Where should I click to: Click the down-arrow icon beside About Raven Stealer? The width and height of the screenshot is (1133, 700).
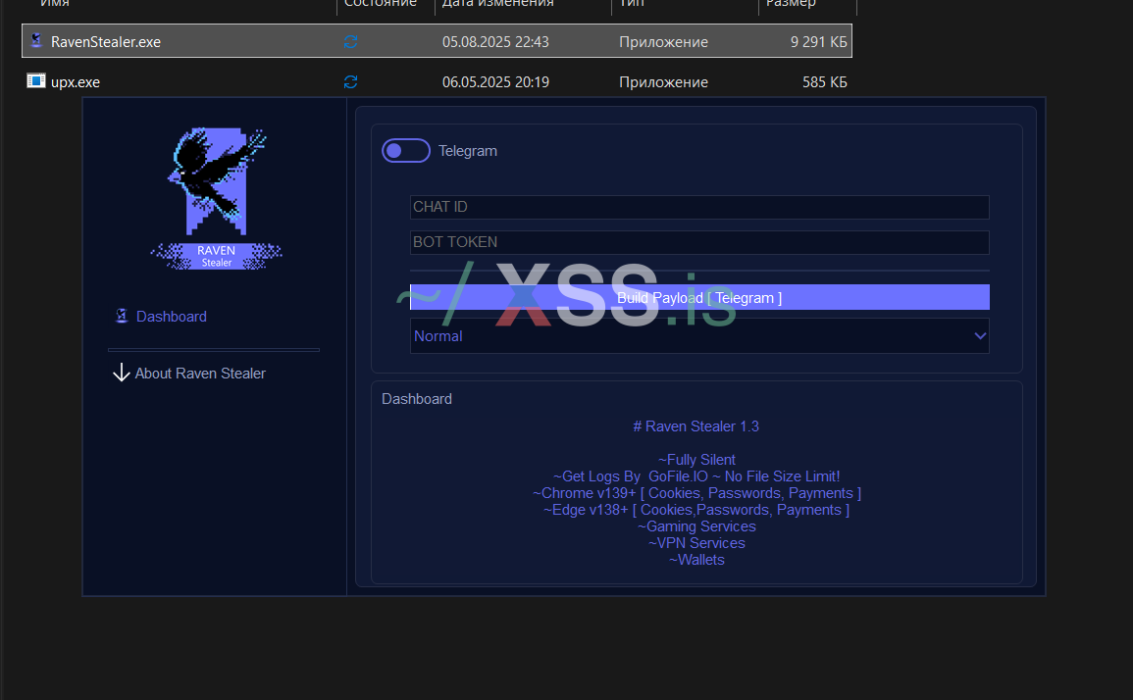(x=122, y=372)
